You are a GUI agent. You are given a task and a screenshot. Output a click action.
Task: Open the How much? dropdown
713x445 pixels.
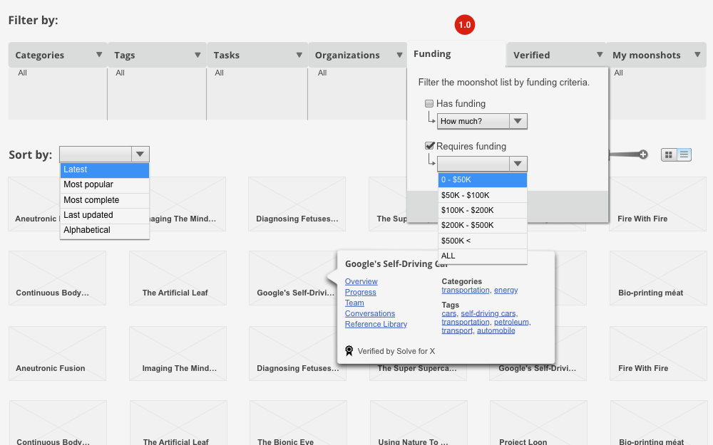pyautogui.click(x=482, y=121)
